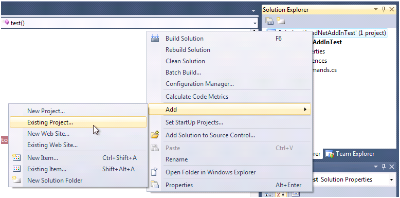The image size is (400, 198).
Task: Click the Team Explorer tab icon
Action: pyautogui.click(x=330, y=154)
